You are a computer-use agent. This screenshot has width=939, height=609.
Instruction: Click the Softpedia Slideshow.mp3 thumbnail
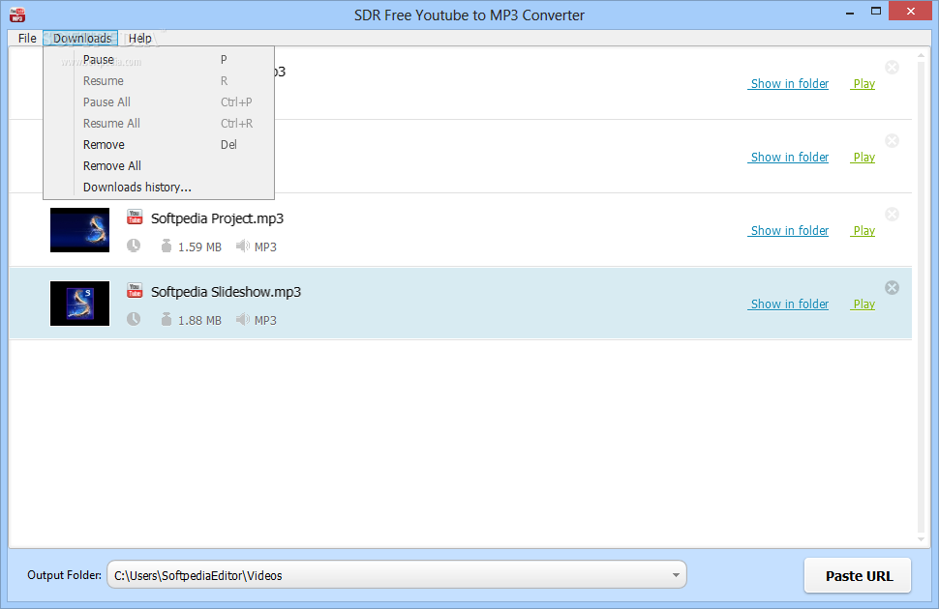pyautogui.click(x=79, y=304)
